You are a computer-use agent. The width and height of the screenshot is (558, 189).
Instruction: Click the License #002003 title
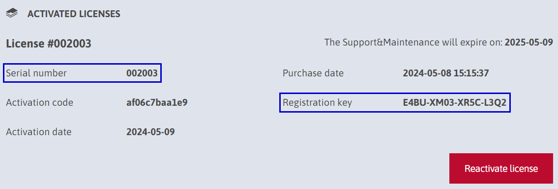[49, 44]
